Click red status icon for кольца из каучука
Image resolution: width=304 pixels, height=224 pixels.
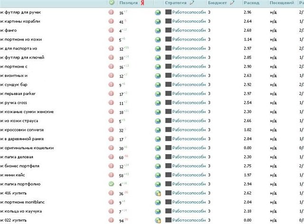click(111, 211)
